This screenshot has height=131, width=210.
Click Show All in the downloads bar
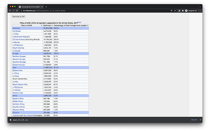[x=194, y=120]
